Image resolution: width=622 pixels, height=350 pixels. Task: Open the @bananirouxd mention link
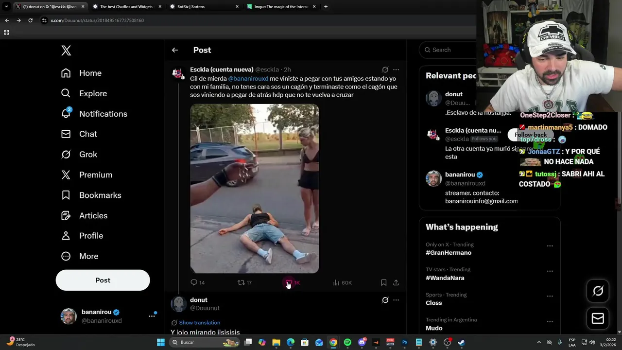click(x=248, y=79)
